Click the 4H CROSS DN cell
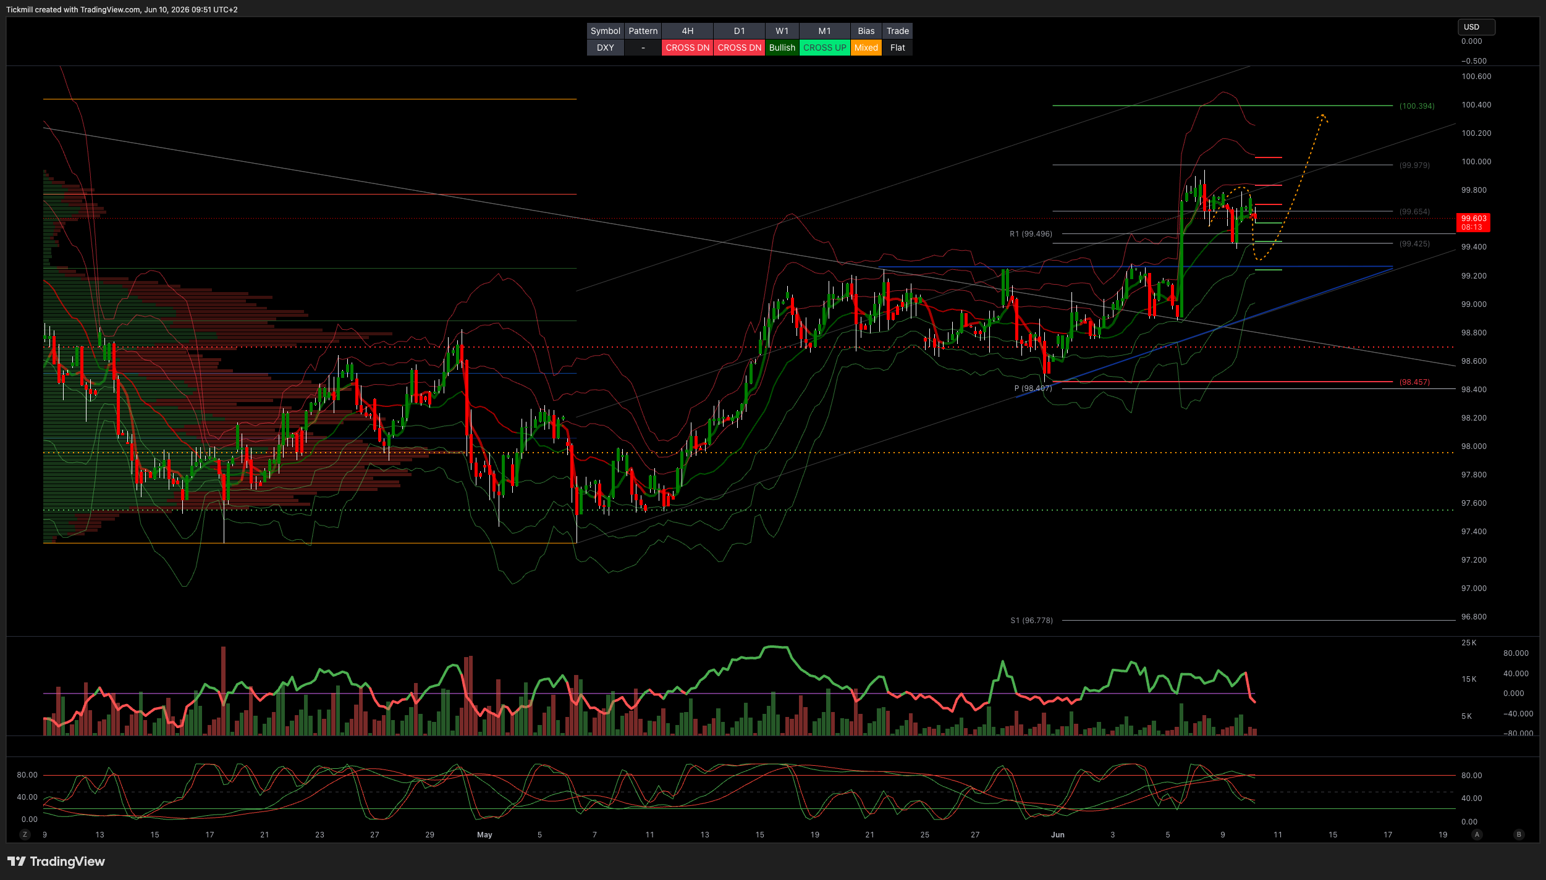This screenshot has width=1546, height=880. tap(687, 48)
